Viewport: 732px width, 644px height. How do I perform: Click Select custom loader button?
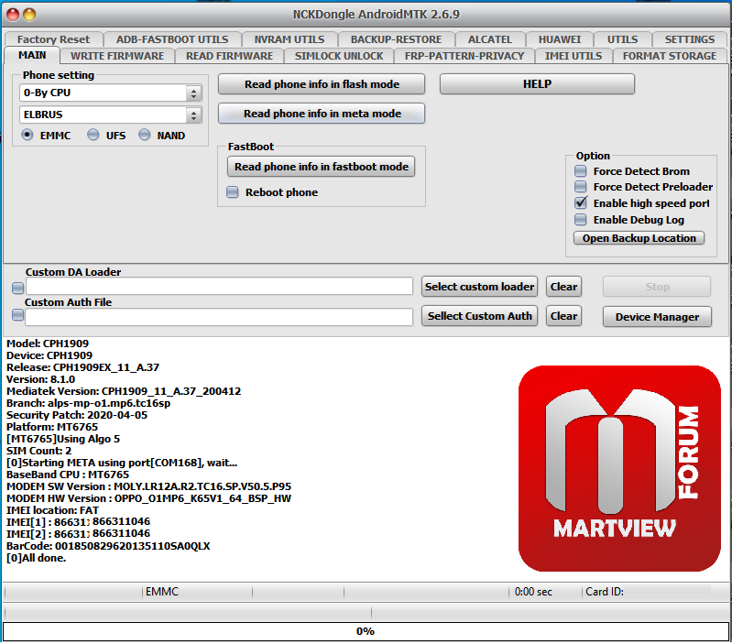[x=479, y=287]
